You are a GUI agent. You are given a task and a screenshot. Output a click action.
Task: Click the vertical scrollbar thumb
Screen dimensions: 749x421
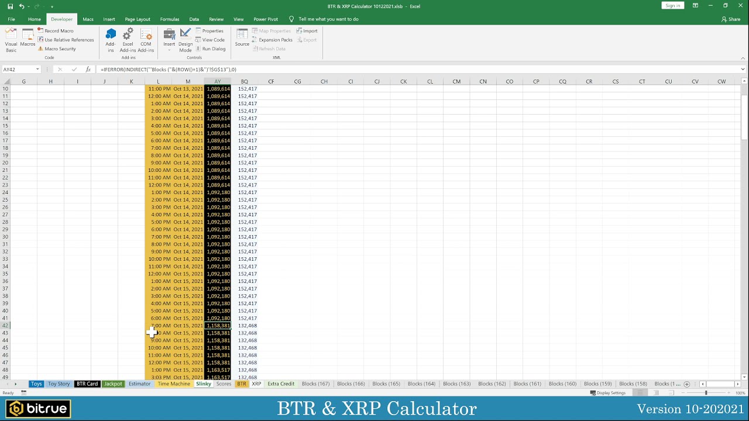pyautogui.click(x=744, y=117)
